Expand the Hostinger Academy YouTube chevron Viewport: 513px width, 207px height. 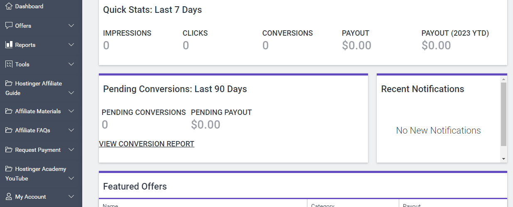[x=71, y=178]
